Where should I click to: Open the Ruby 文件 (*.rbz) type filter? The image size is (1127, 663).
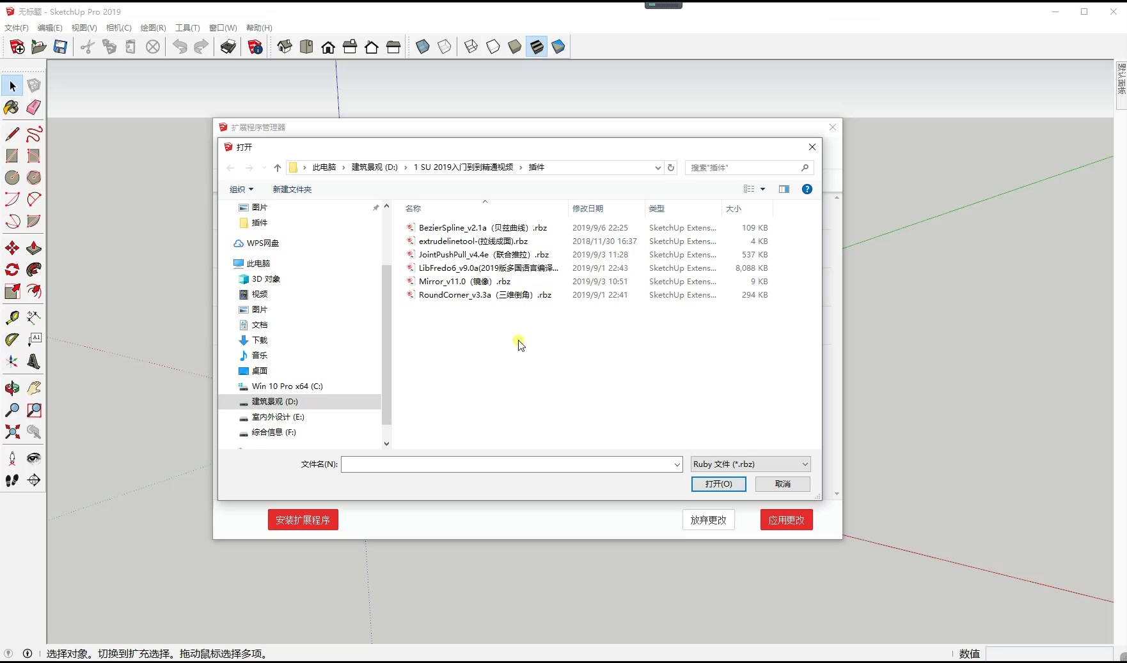coord(750,464)
